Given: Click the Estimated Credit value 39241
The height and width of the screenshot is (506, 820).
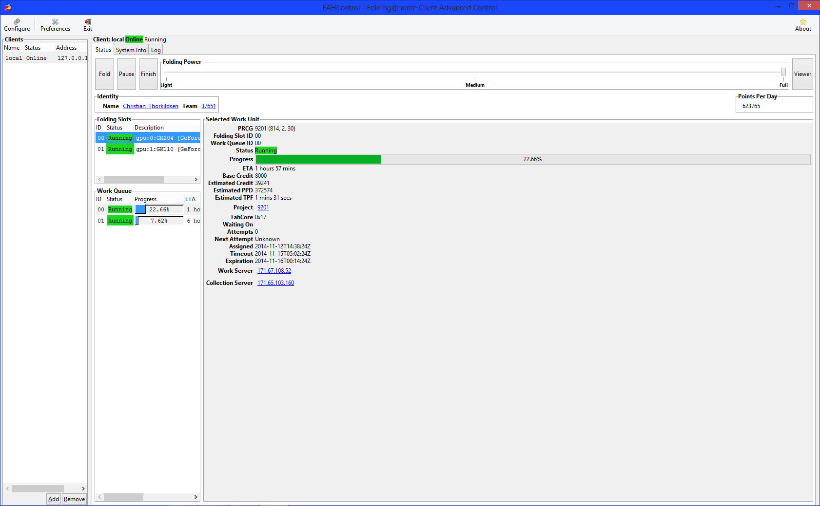Looking at the screenshot, I should (262, 183).
